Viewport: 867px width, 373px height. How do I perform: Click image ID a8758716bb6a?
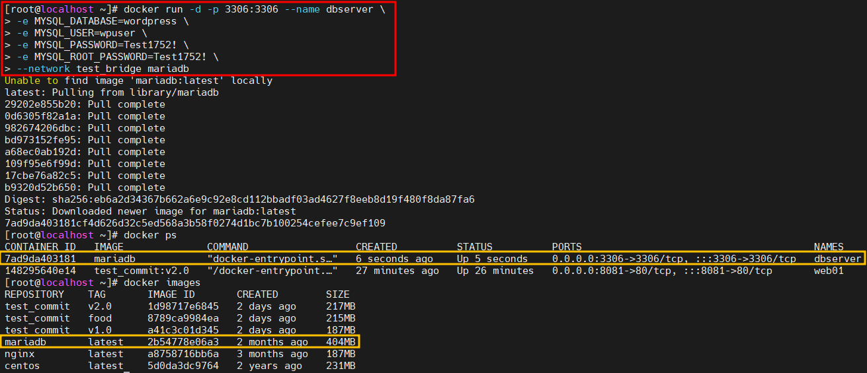183,354
